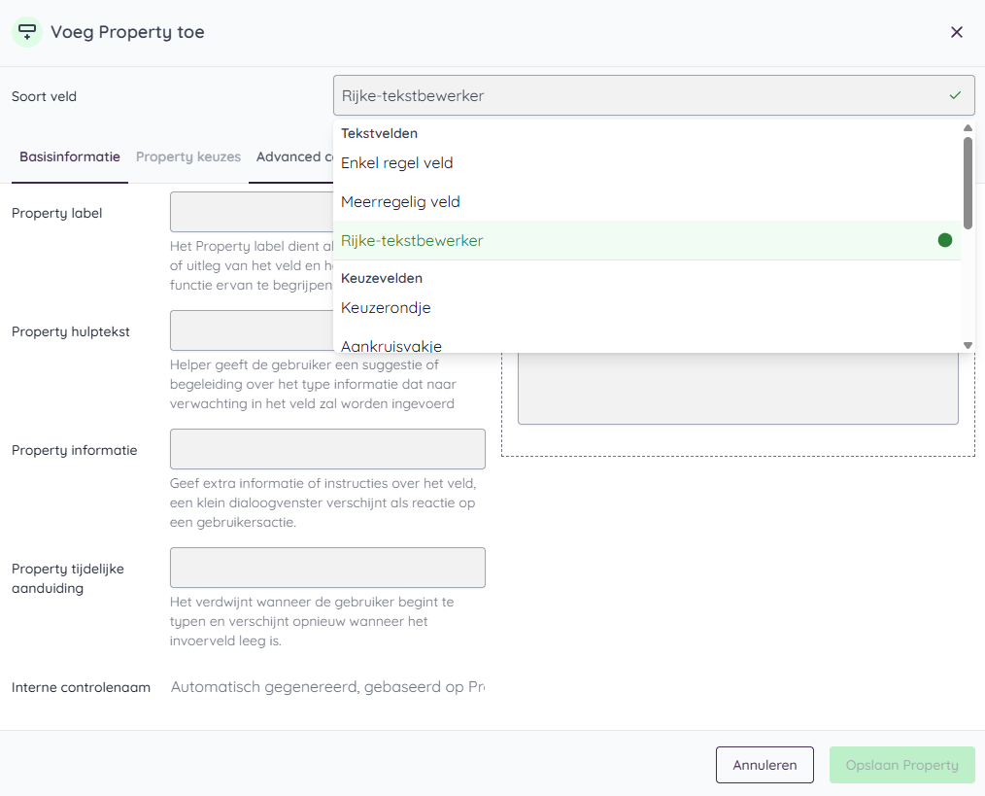This screenshot has width=985, height=796.
Task: Focus the Property informatie input field
Action: pyautogui.click(x=327, y=449)
